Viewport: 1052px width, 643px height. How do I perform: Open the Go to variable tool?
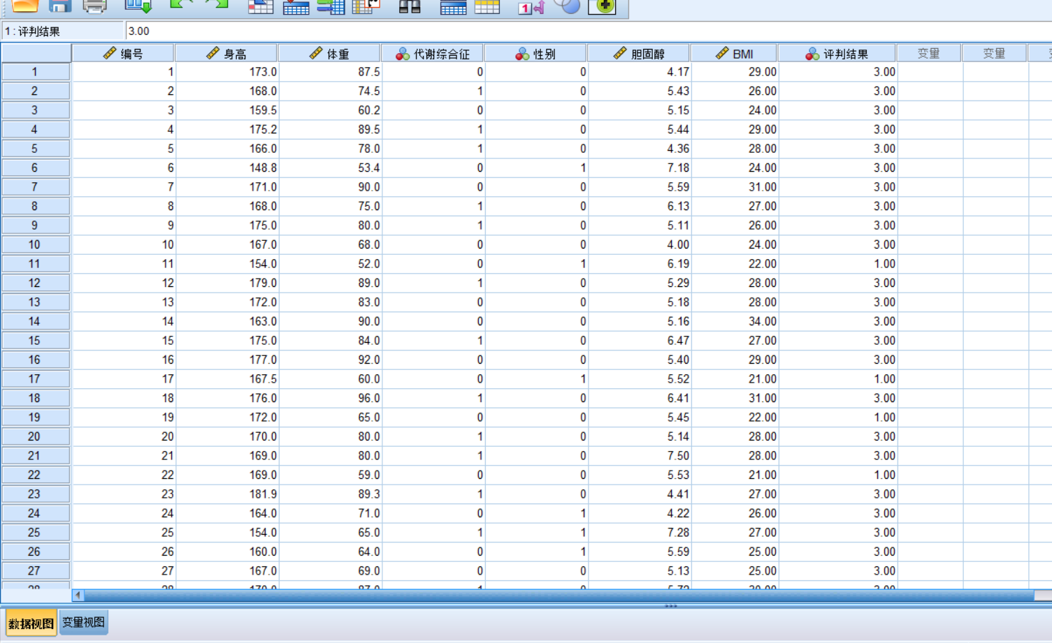(x=296, y=7)
